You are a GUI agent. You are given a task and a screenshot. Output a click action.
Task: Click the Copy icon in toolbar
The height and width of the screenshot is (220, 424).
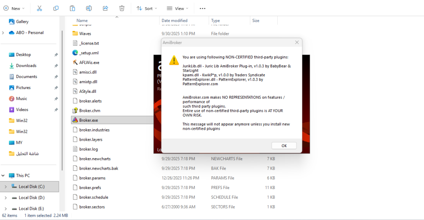coord(56,8)
